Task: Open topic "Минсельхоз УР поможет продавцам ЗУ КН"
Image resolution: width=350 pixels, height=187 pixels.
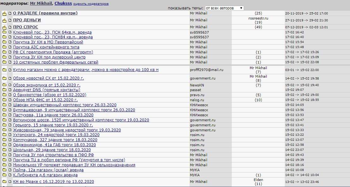Action: (74, 165)
